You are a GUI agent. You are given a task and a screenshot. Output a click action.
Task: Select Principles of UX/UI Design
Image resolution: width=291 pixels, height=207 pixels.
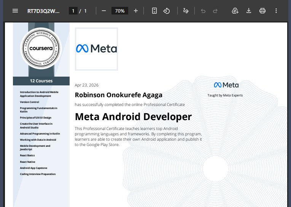36,117
